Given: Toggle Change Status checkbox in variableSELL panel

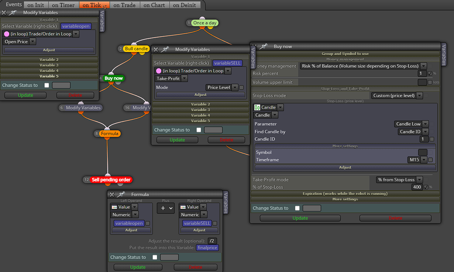Looking at the screenshot, I should pos(199,130).
